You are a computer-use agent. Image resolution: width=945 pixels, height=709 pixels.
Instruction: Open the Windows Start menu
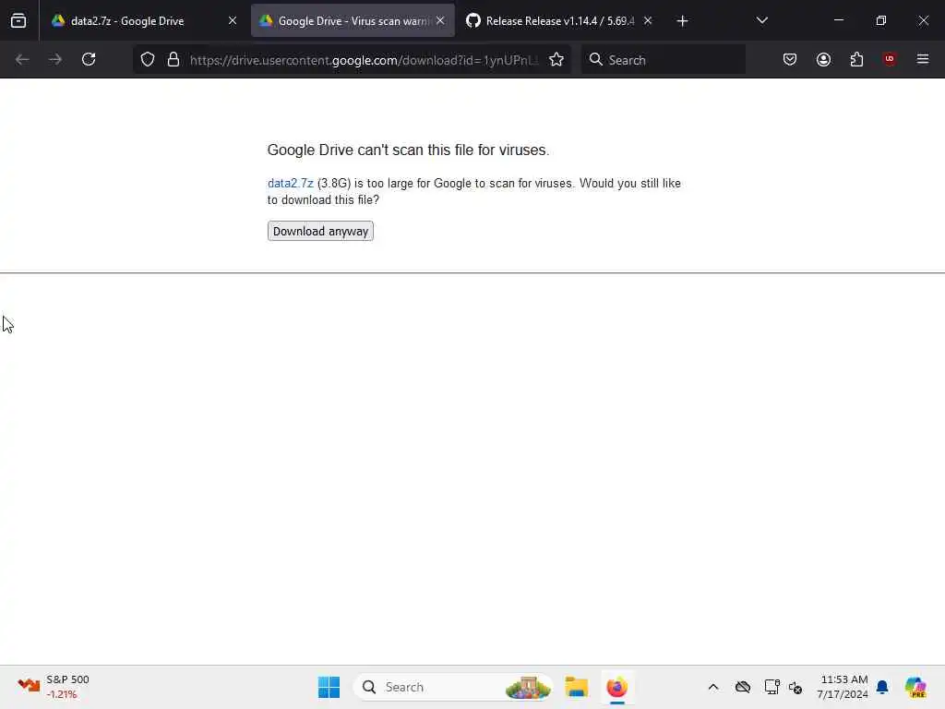329,687
